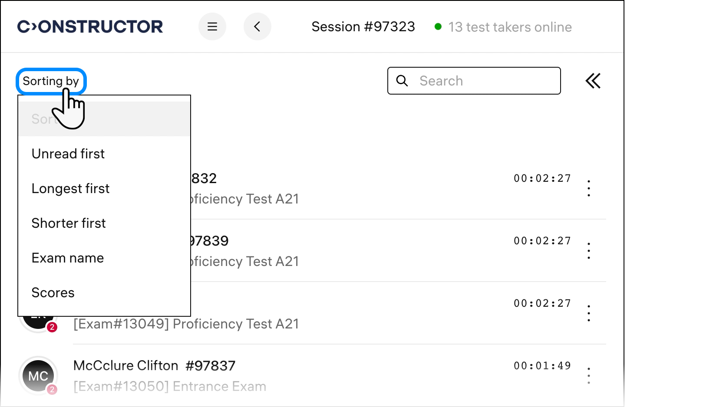Pick the Shorter first sort option

[x=69, y=223]
